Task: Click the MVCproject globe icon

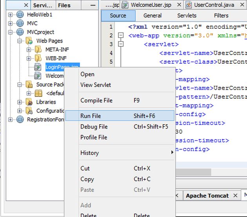Action: pyautogui.click(x=20, y=32)
